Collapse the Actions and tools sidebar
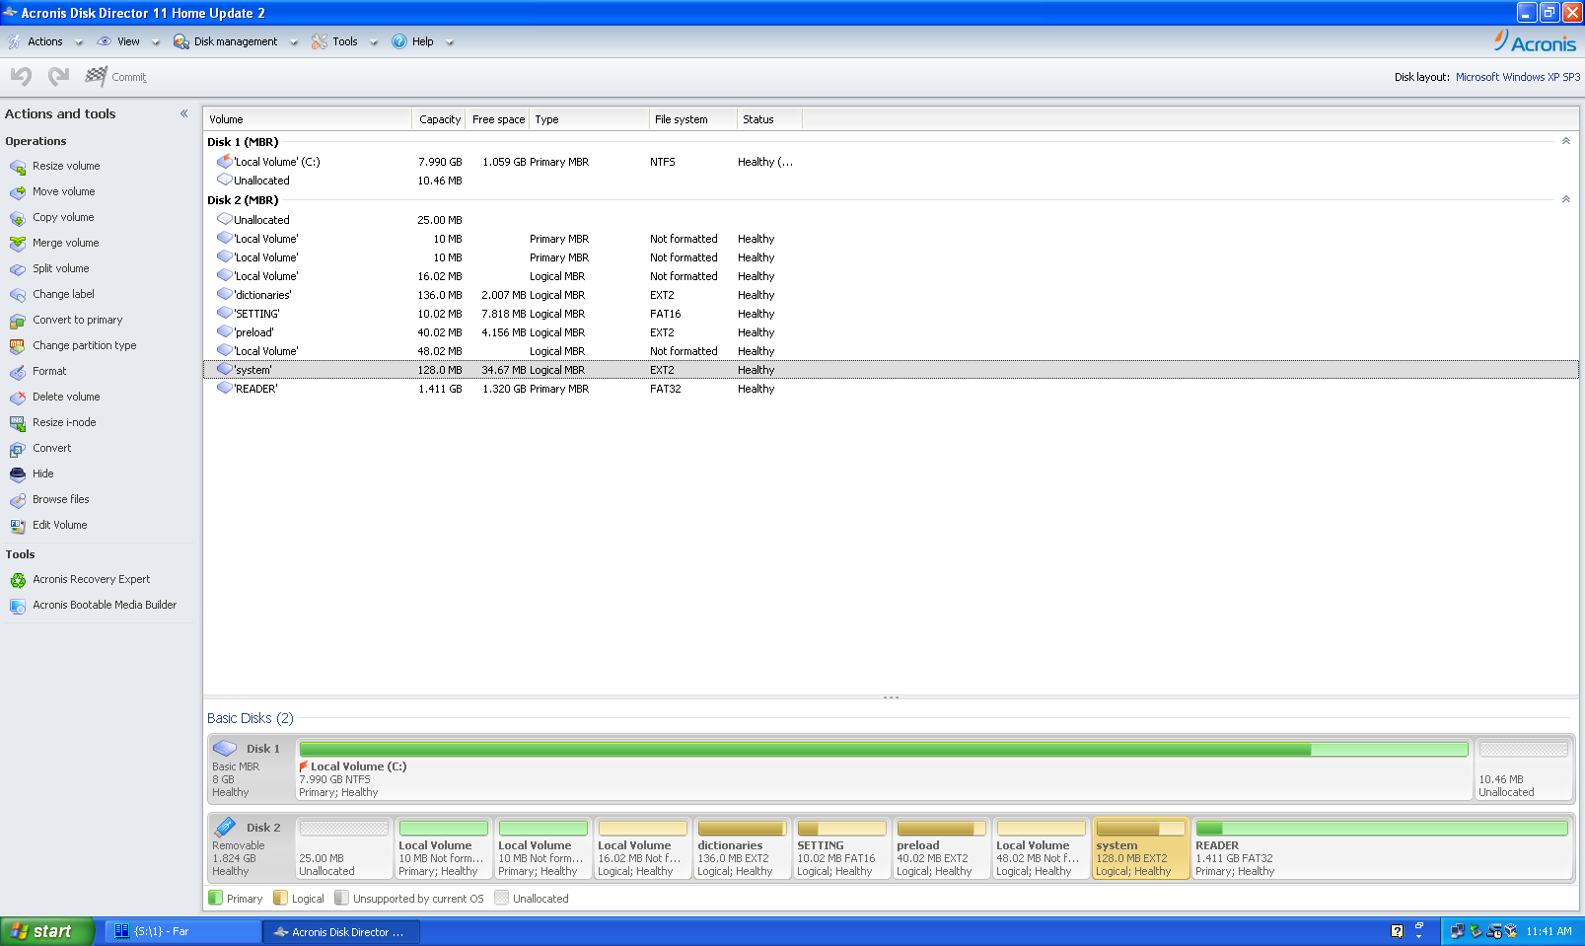Screen dimensions: 1585x946 click(x=183, y=113)
